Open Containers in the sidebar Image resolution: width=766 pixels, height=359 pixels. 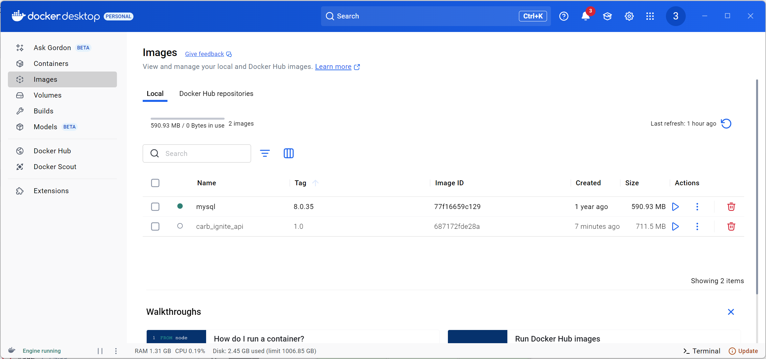51,64
